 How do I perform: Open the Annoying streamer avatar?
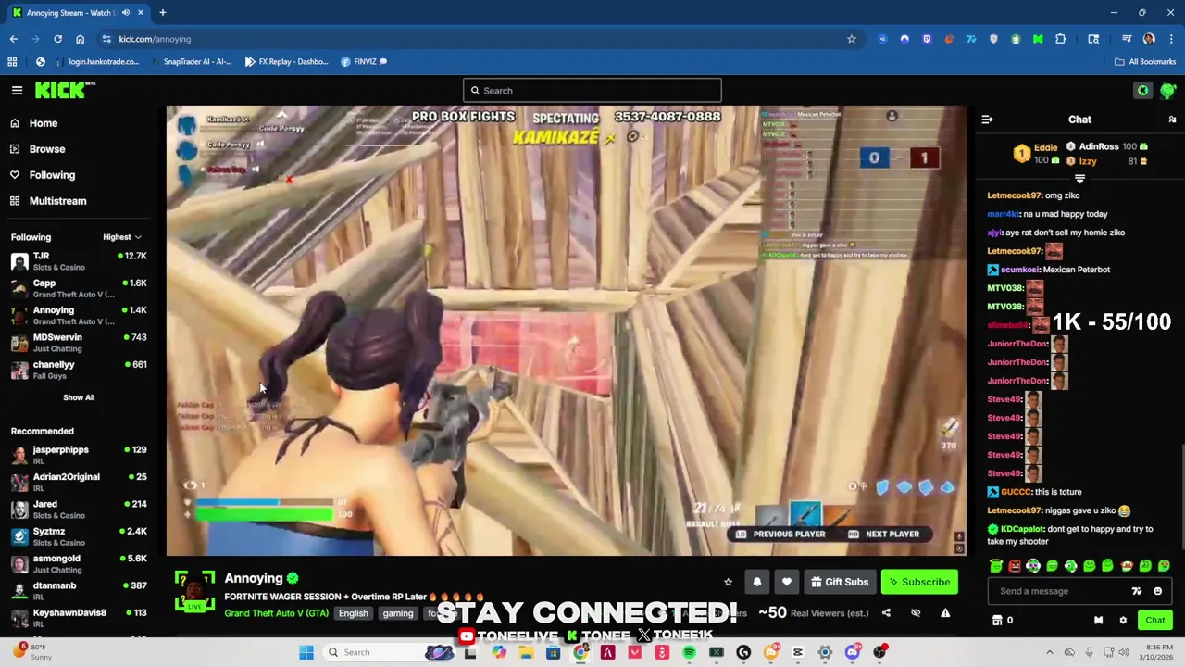(x=194, y=591)
